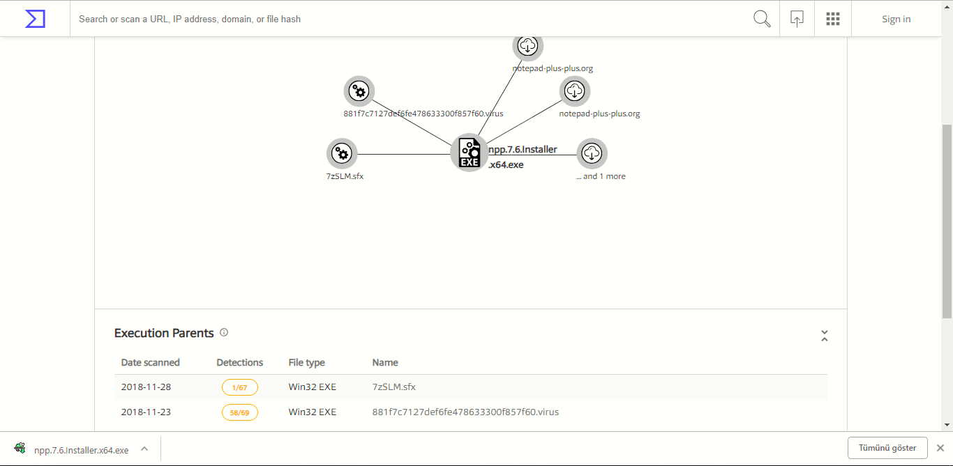Click the Execution Parents heading
This screenshot has width=953, height=466.
(x=164, y=333)
